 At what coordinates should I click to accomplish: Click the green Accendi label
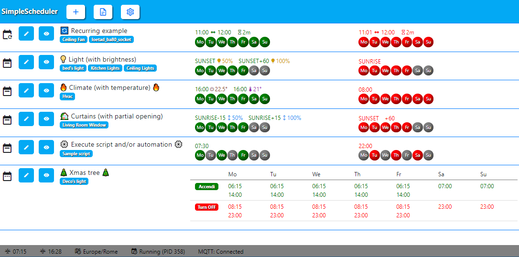tap(207, 187)
